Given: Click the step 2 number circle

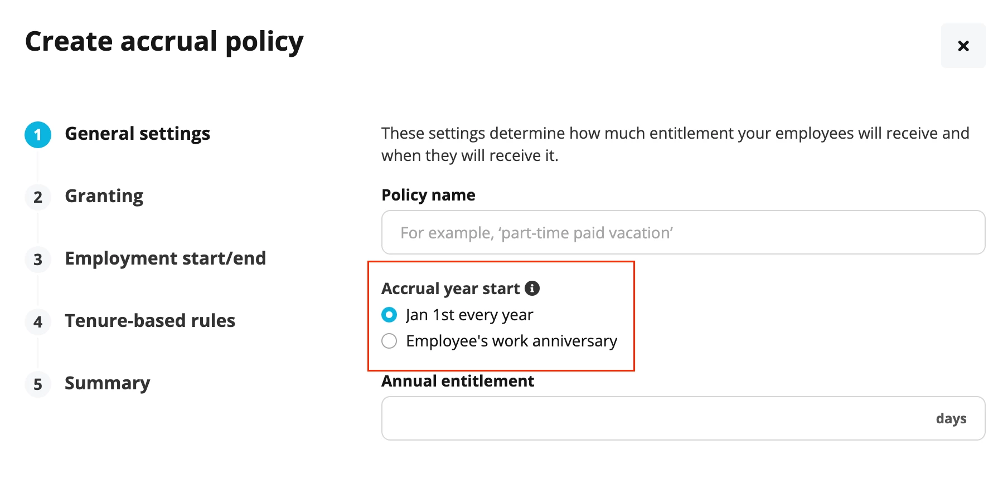Looking at the screenshot, I should coord(38,197).
